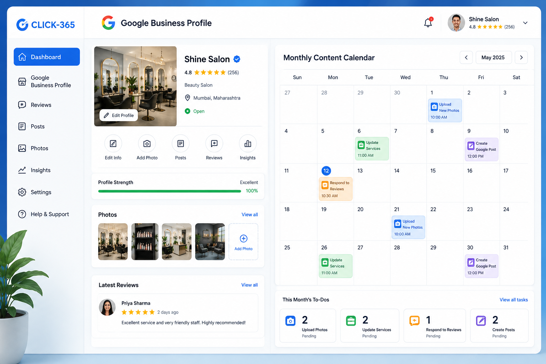Click Priya Sharma's star rating

[x=138, y=312]
